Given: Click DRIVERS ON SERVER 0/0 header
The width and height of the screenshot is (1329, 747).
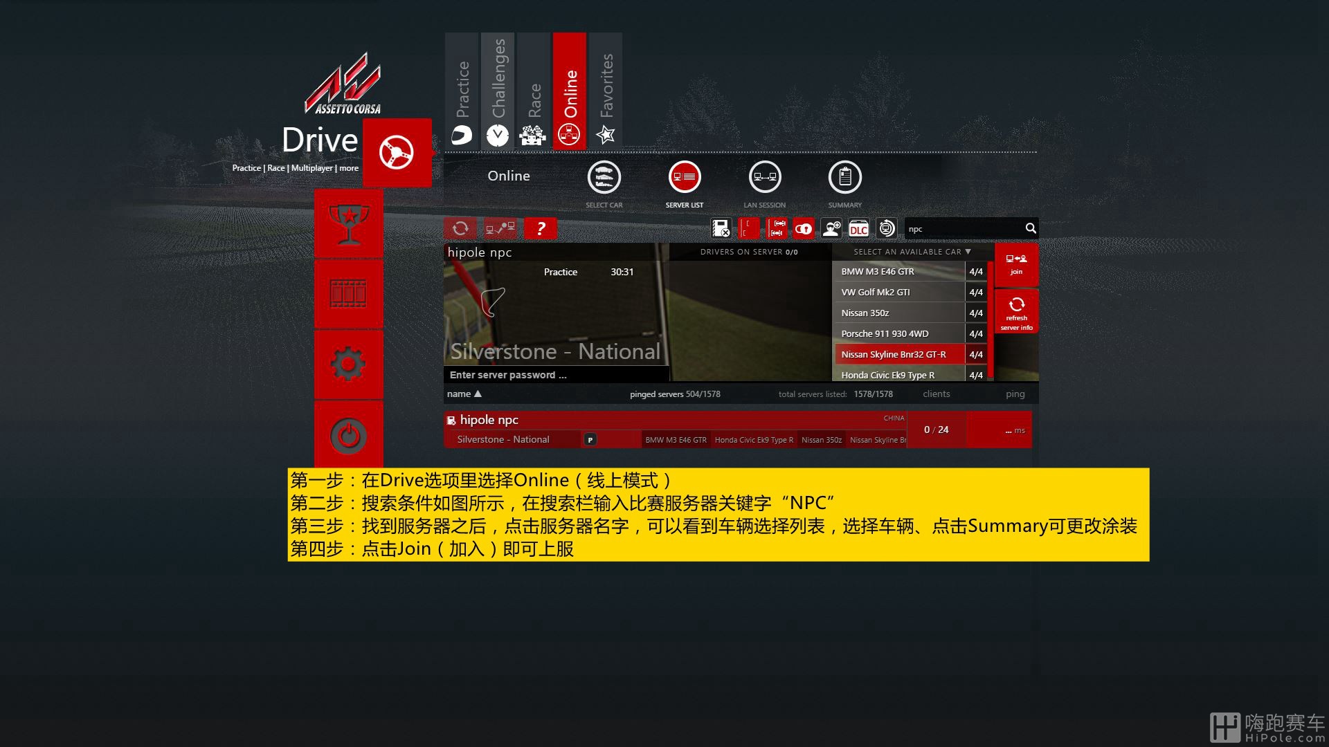Looking at the screenshot, I should [749, 252].
